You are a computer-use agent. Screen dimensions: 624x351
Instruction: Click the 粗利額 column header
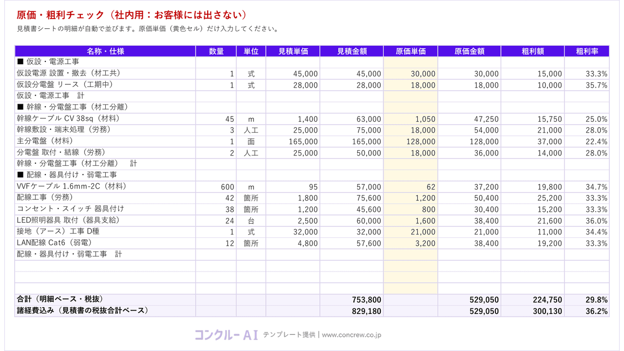(x=533, y=51)
